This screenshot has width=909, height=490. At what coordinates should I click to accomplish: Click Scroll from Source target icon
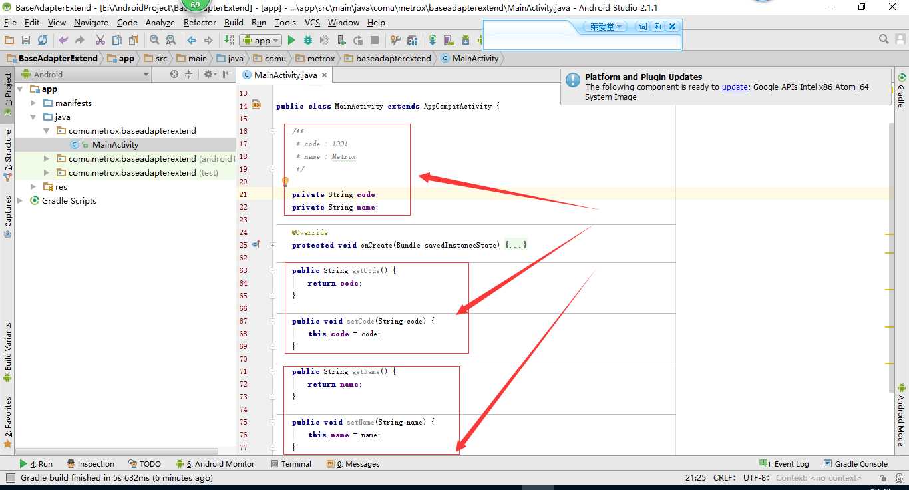(174, 74)
